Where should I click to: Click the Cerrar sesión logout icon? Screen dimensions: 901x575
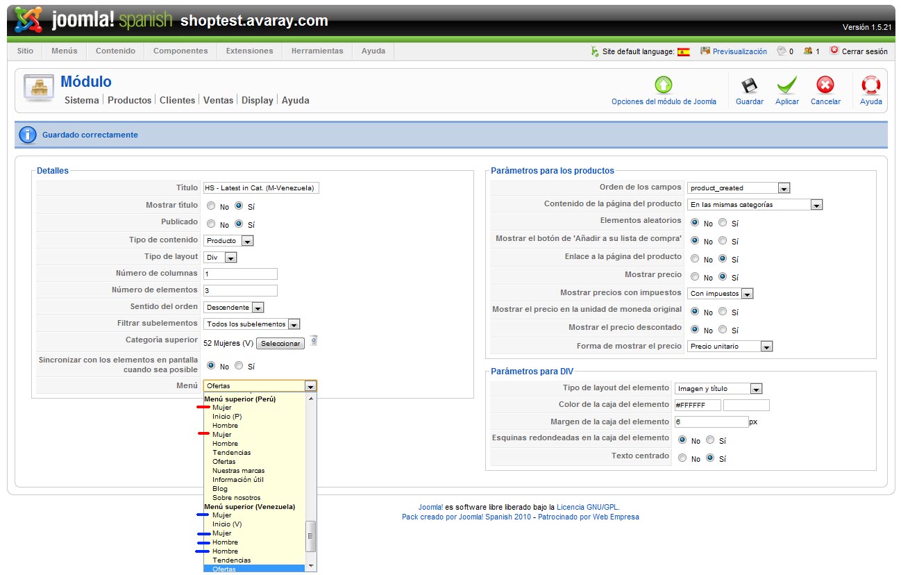[834, 51]
